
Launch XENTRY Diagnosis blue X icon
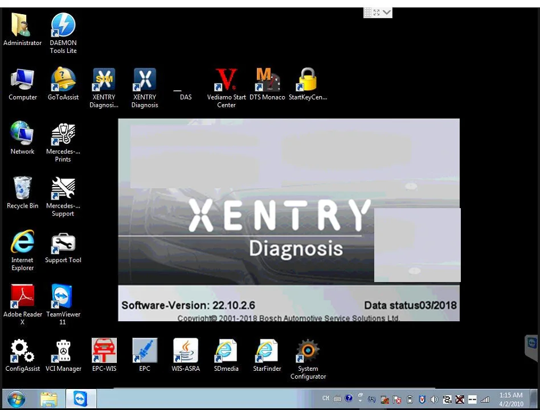[145, 88]
